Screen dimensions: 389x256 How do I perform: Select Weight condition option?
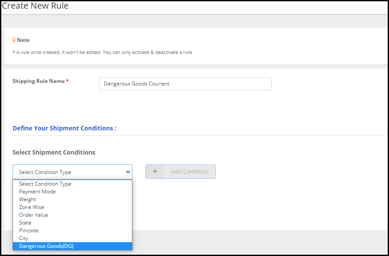72,199
